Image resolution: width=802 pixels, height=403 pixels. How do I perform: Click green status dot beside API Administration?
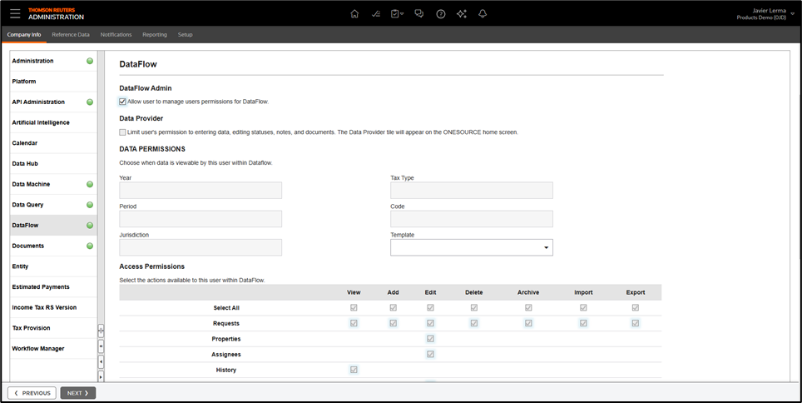coord(90,102)
